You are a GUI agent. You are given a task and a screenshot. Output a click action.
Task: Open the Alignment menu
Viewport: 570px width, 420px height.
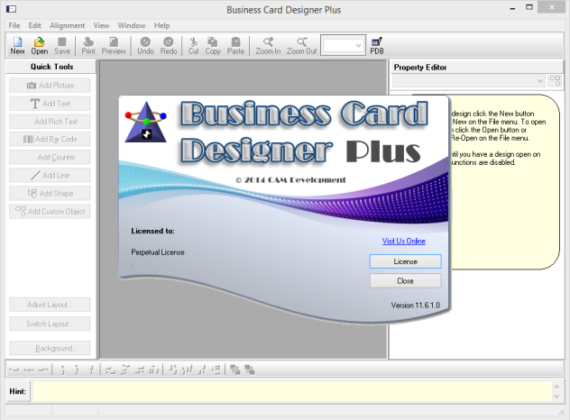pos(68,25)
